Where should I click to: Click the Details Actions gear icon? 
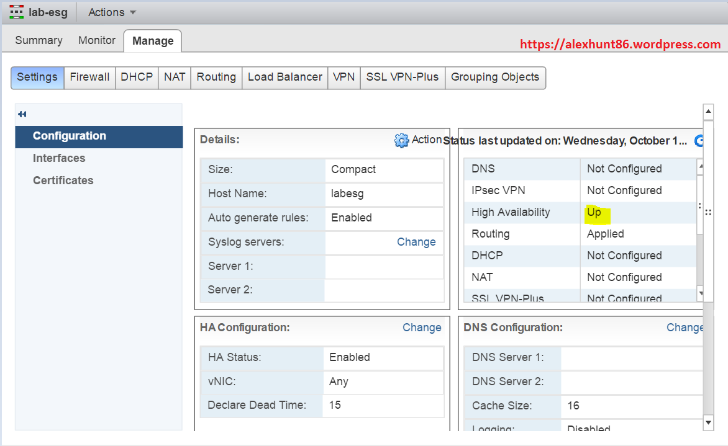401,140
